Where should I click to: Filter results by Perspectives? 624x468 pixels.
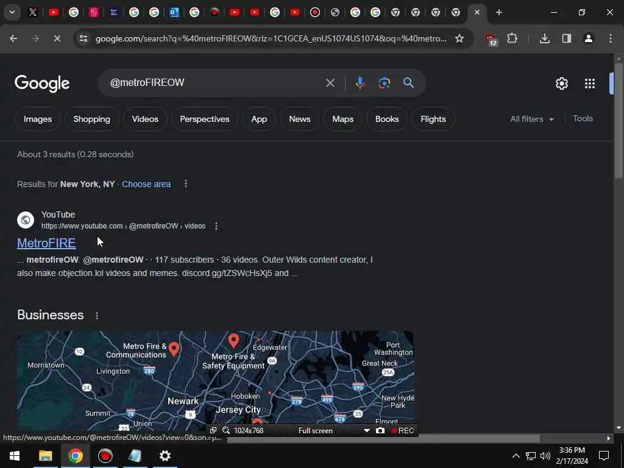point(205,119)
